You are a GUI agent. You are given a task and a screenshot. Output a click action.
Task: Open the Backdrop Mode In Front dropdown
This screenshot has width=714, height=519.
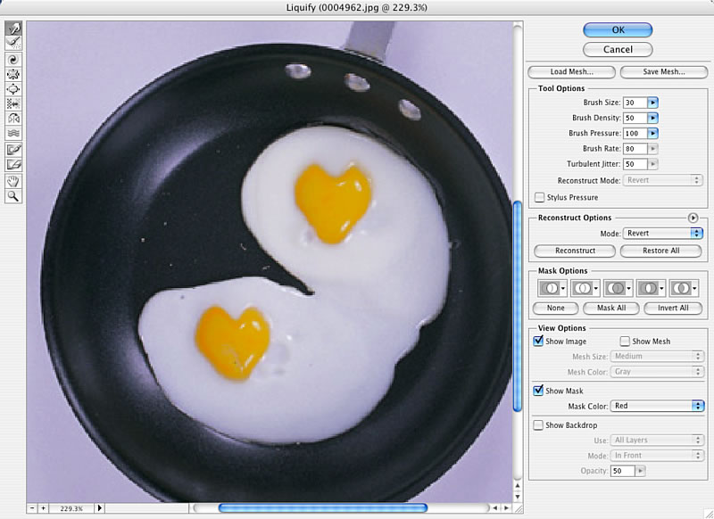(x=657, y=456)
